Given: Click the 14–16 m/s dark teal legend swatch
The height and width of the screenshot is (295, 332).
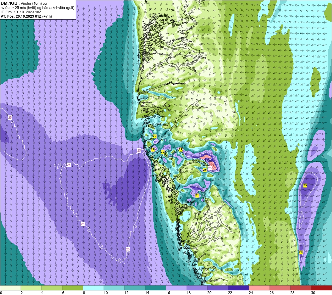Looking at the screenshot, I should tap(156, 288).
